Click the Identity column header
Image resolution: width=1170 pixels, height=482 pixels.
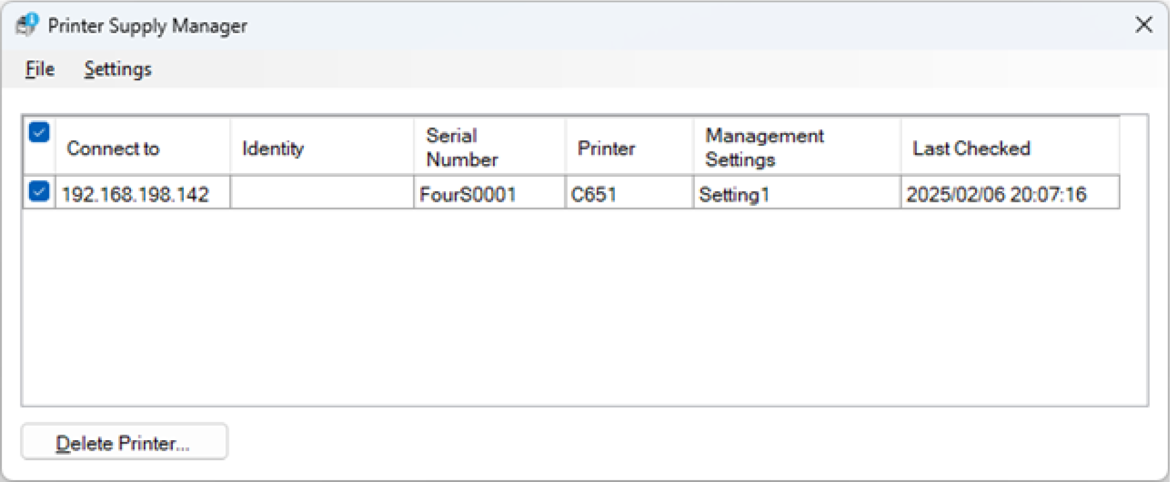(x=273, y=148)
